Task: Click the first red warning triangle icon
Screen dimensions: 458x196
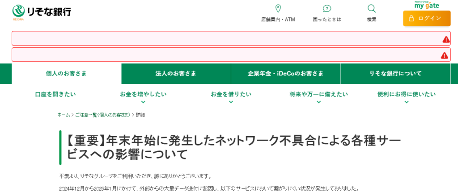Action: (446, 39)
